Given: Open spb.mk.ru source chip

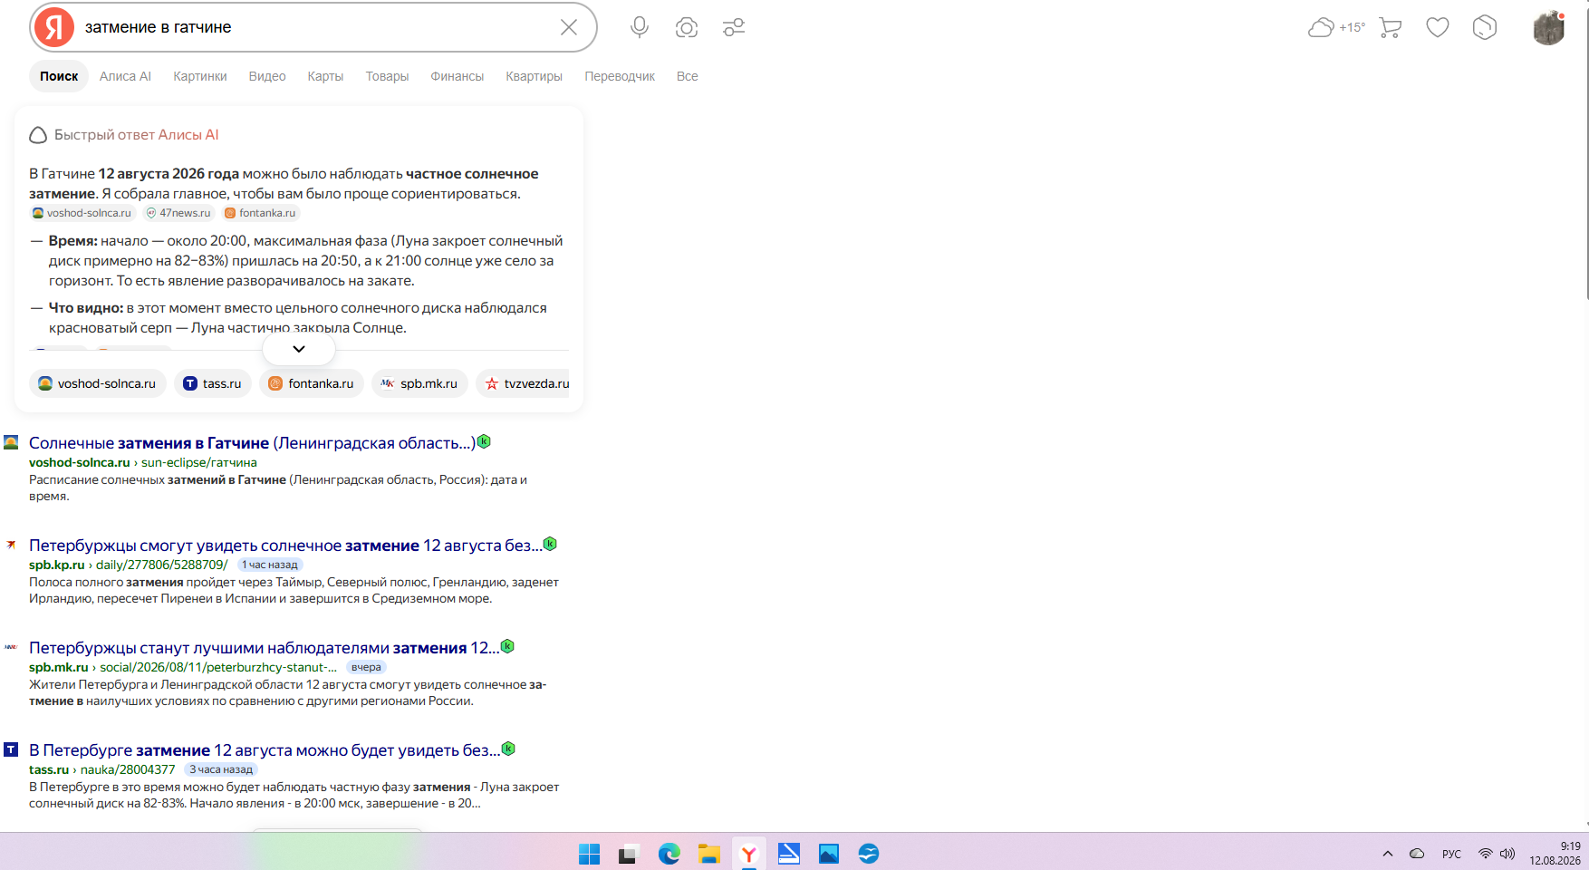Looking at the screenshot, I should pyautogui.click(x=419, y=383).
